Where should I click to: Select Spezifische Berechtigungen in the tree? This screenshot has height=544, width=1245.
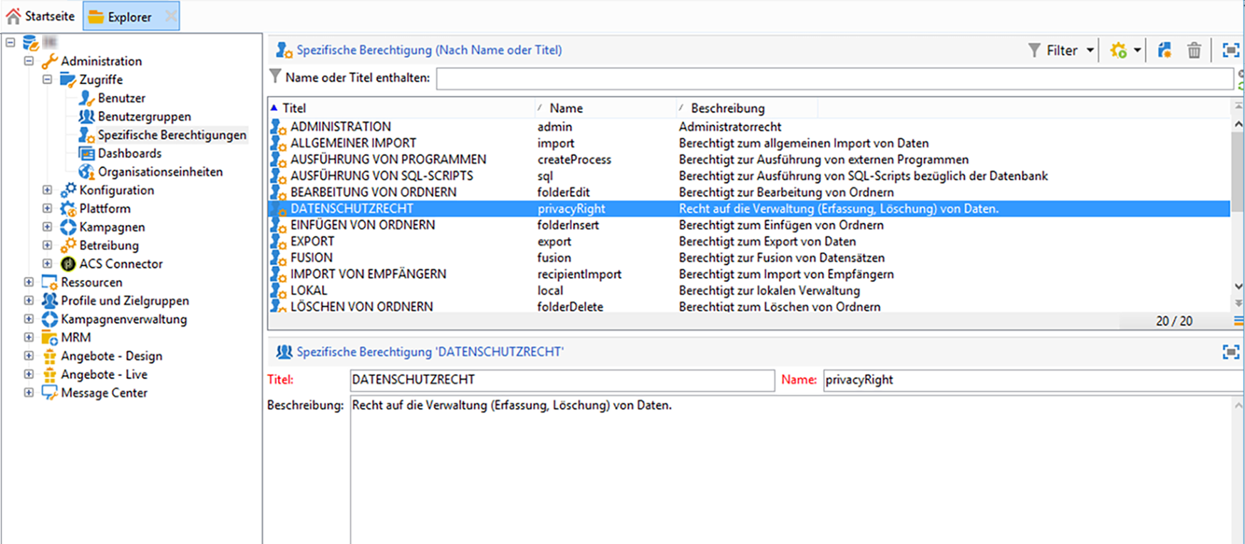point(172,135)
